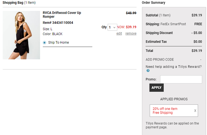Click the blue help question mark icon
207x135 pixels.
(148, 71)
